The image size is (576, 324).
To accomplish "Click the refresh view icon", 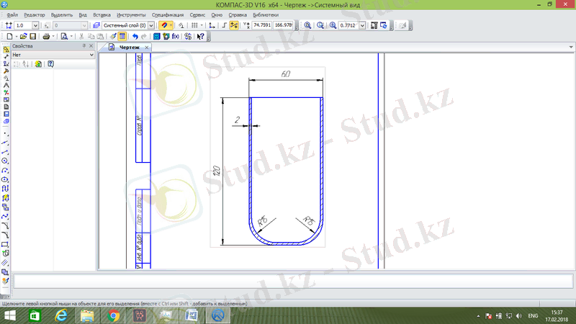I will coord(384,25).
